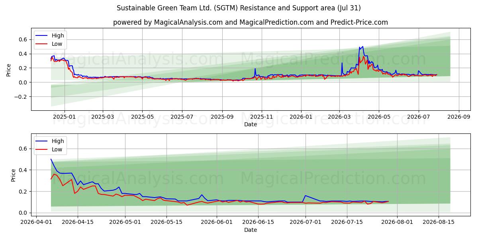The width and height of the screenshot is (478, 239).
Task: Click the 'Date' axis label under the top chart
Action: (251, 124)
